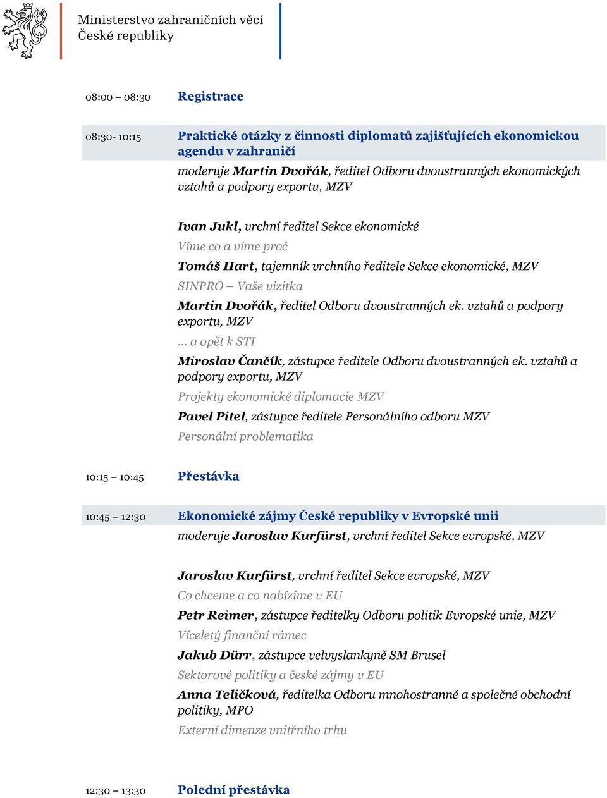Click the name Miroslav Čančík
Image resolution: width=607 pixels, height=798 pixels.
click(230, 361)
